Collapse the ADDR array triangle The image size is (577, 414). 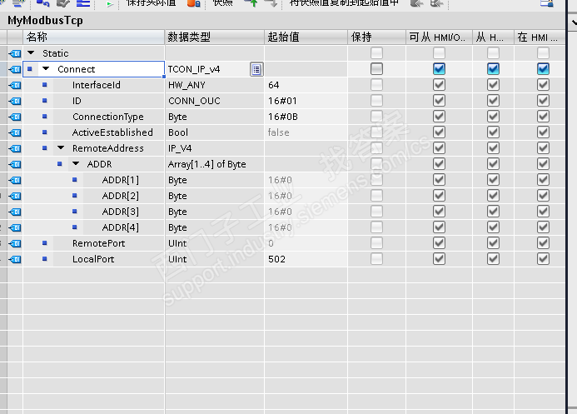(76, 164)
